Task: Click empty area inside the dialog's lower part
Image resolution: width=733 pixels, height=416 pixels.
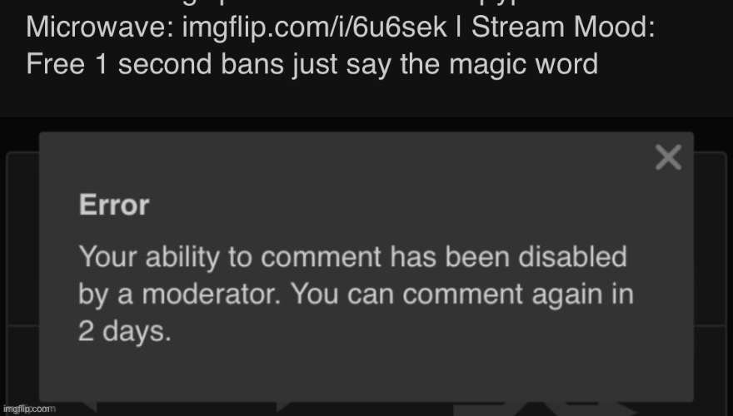Action: point(366,374)
